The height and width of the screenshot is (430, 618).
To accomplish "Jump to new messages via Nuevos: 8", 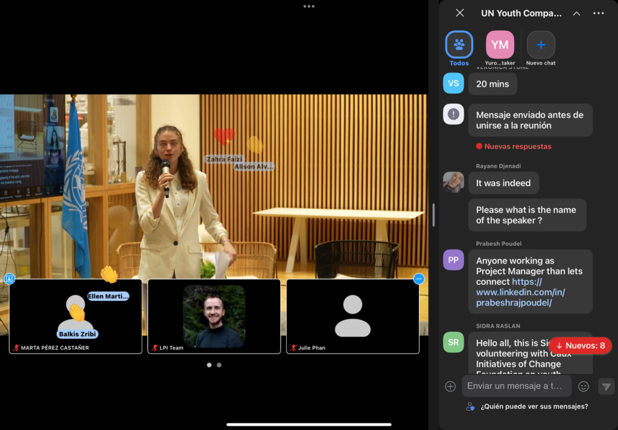I will tap(580, 345).
